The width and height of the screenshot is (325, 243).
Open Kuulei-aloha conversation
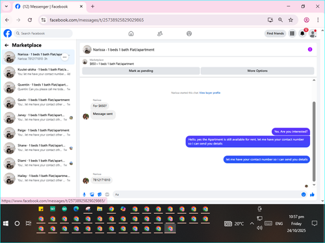point(38,72)
